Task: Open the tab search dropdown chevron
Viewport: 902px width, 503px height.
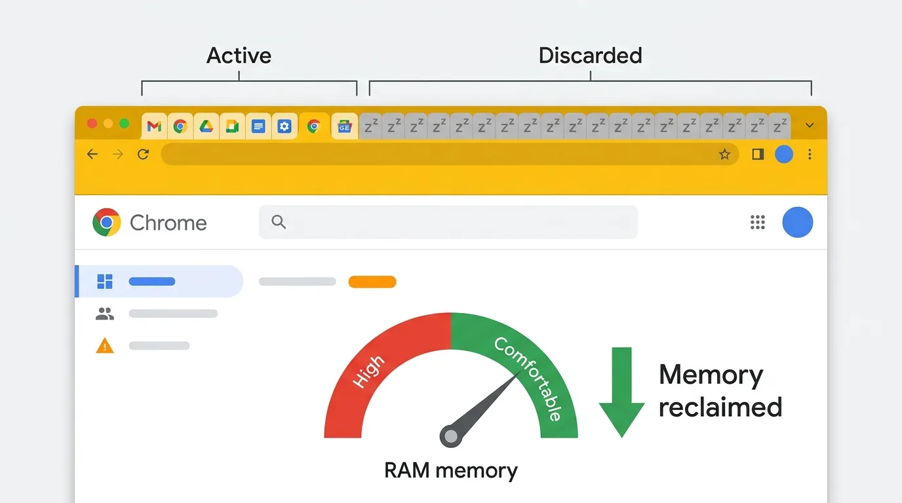Action: tap(810, 126)
